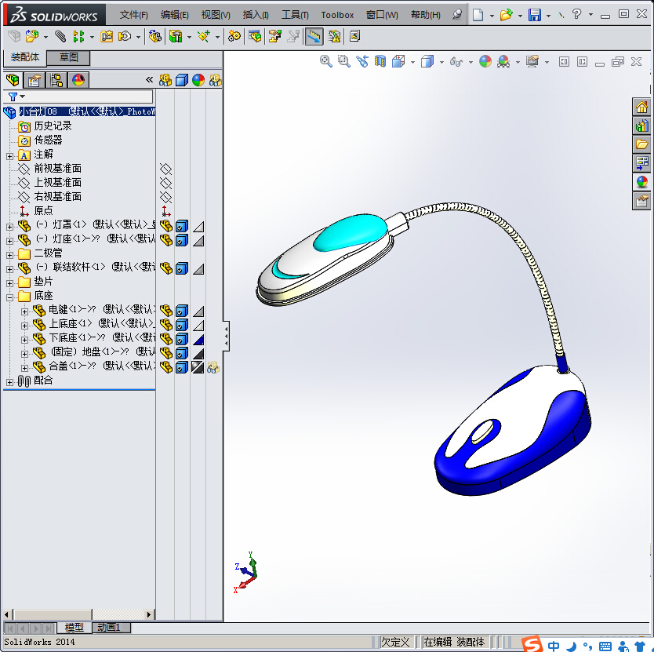Click the Open folder icon in title bar
Screen dimensions: 654x652
(x=506, y=15)
